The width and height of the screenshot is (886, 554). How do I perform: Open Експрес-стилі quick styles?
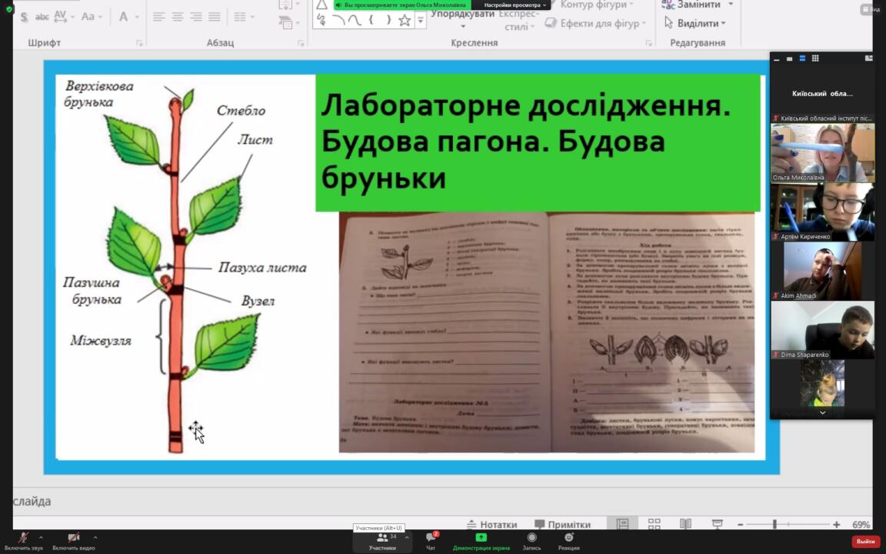(x=518, y=19)
